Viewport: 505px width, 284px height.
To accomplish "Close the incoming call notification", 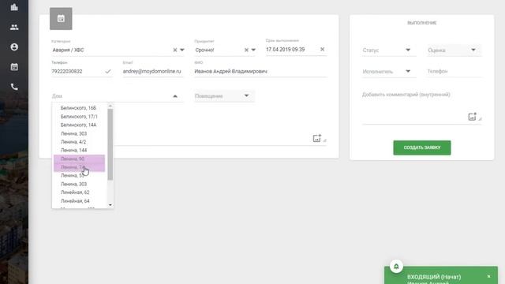I will 489,276.
